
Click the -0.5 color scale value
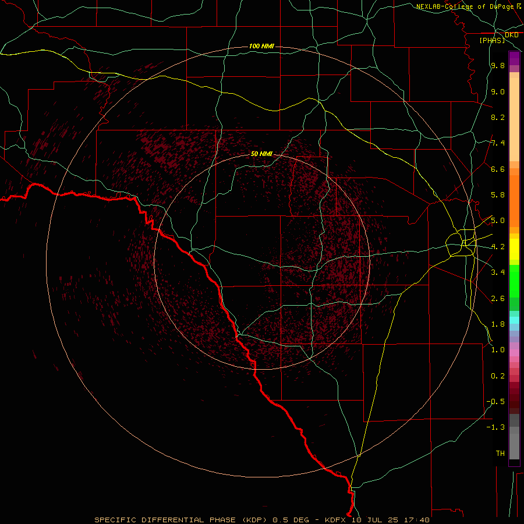(496, 402)
